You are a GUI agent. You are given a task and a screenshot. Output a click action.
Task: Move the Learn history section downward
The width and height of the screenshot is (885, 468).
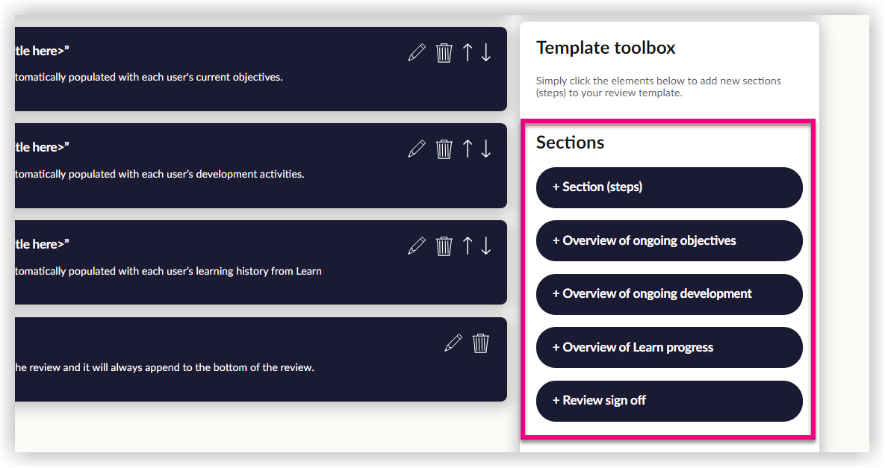tap(486, 246)
